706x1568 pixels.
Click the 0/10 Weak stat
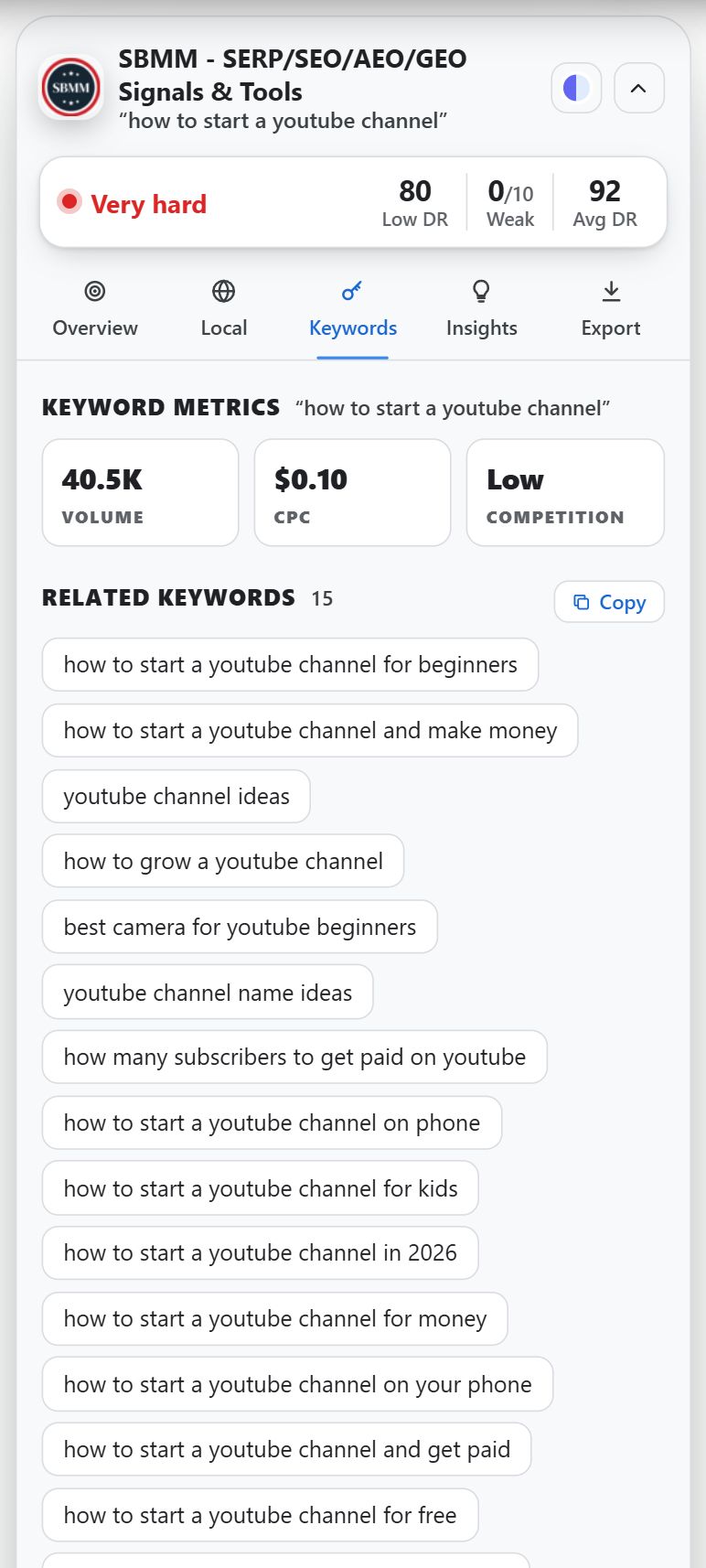510,203
